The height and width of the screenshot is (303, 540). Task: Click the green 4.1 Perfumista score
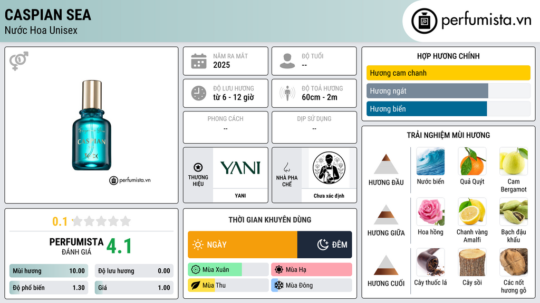click(119, 246)
